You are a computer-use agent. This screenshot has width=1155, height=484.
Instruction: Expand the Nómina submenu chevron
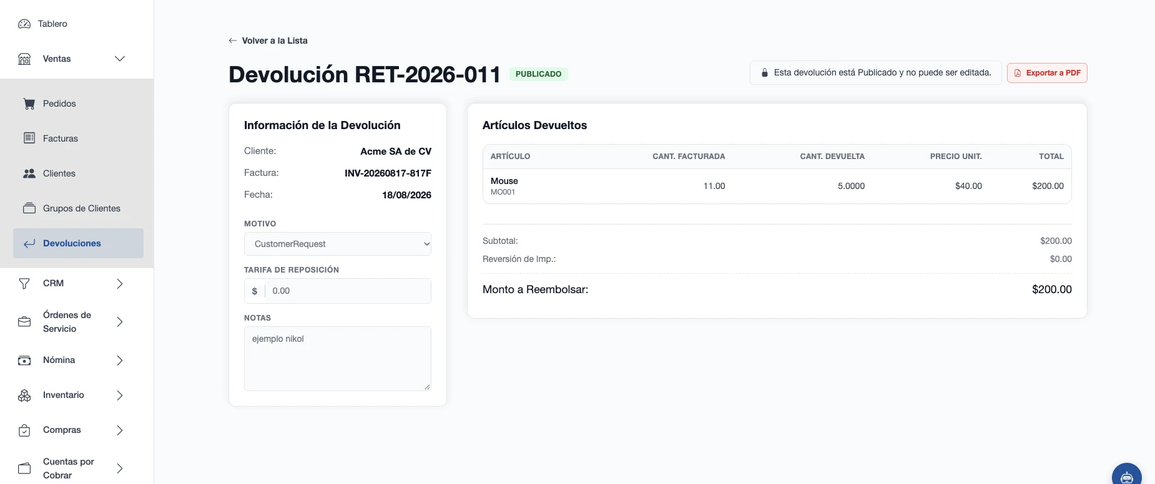[120, 361]
